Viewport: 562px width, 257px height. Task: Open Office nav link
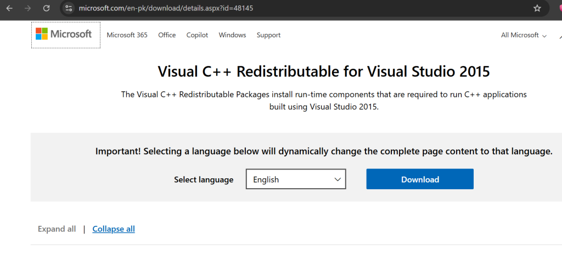pyautogui.click(x=167, y=35)
